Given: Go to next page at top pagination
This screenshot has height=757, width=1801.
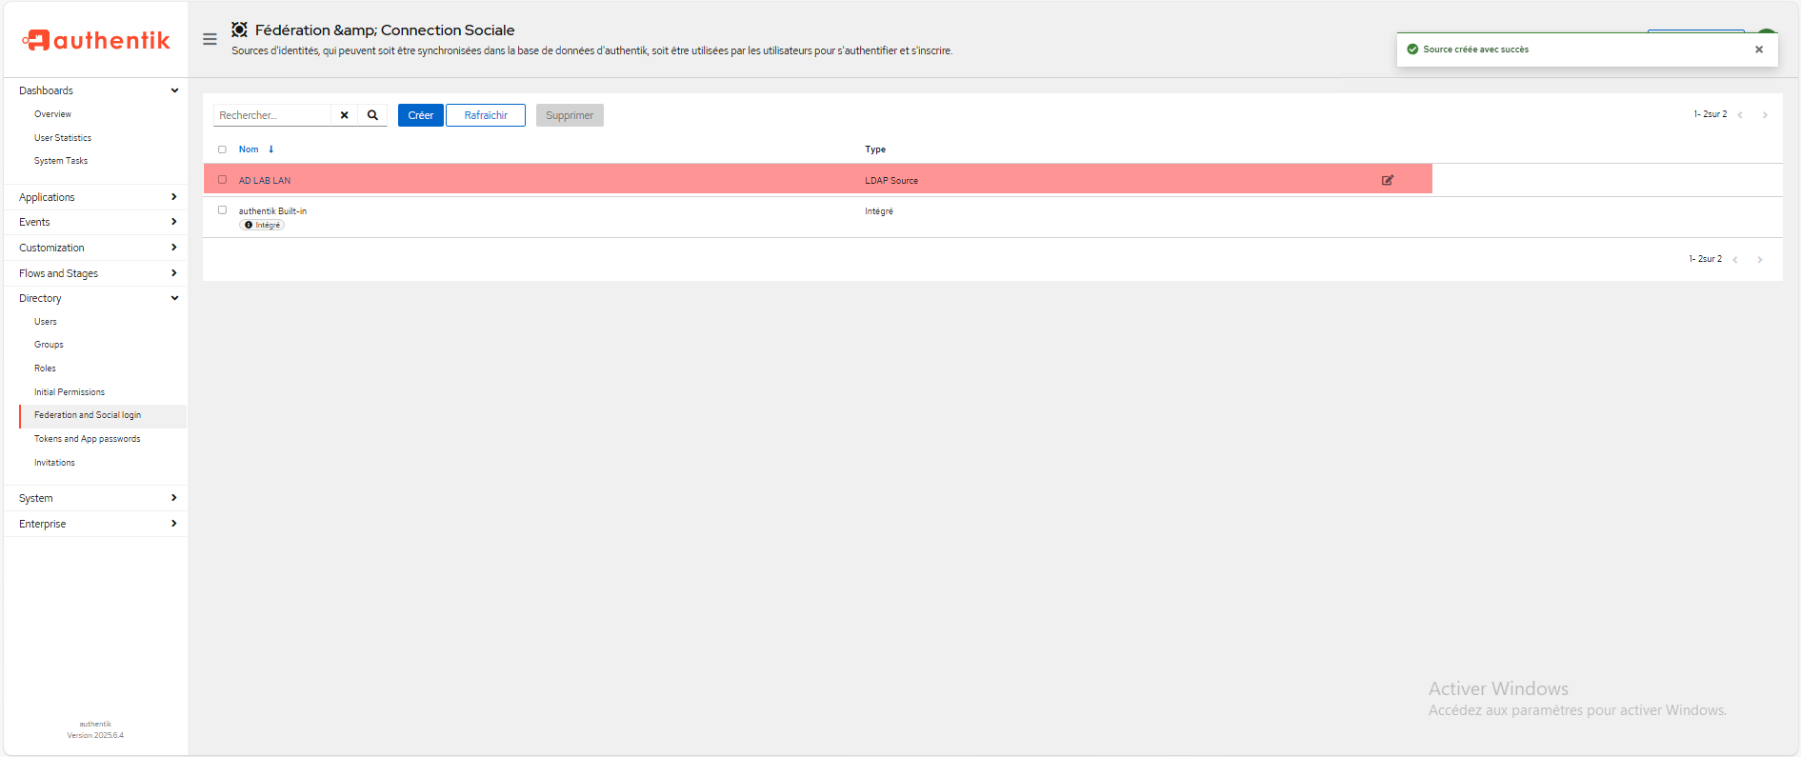Looking at the screenshot, I should click(1765, 115).
